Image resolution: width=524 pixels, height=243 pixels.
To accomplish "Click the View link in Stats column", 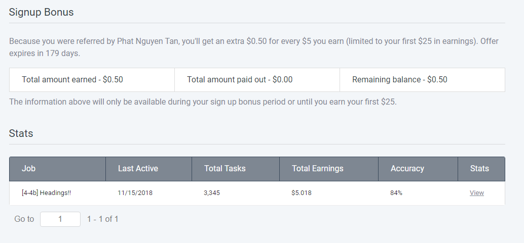I will (476, 193).
